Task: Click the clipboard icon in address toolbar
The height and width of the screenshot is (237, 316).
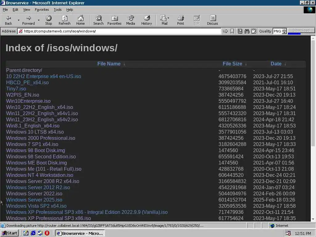Action: 254,31
